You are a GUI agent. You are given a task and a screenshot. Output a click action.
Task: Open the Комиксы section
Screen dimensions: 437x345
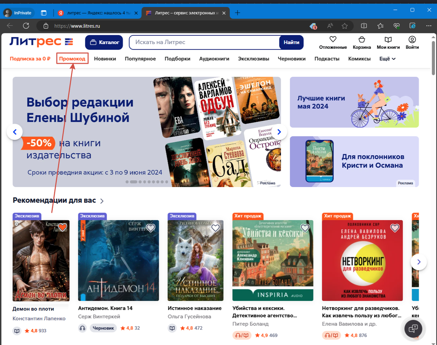[359, 59]
